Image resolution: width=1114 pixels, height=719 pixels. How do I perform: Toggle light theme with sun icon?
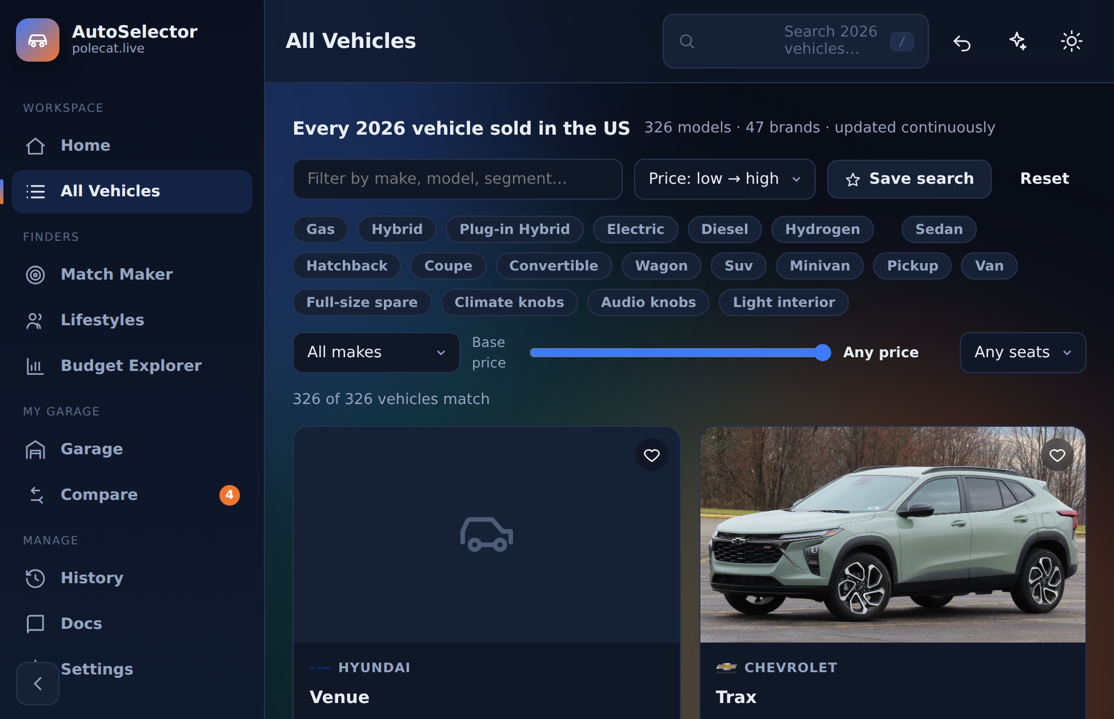coord(1072,41)
